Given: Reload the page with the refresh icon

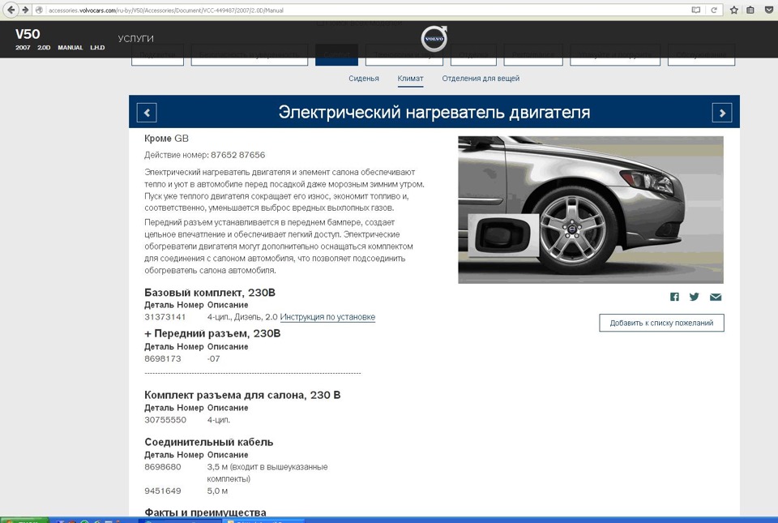Looking at the screenshot, I should click(x=714, y=10).
